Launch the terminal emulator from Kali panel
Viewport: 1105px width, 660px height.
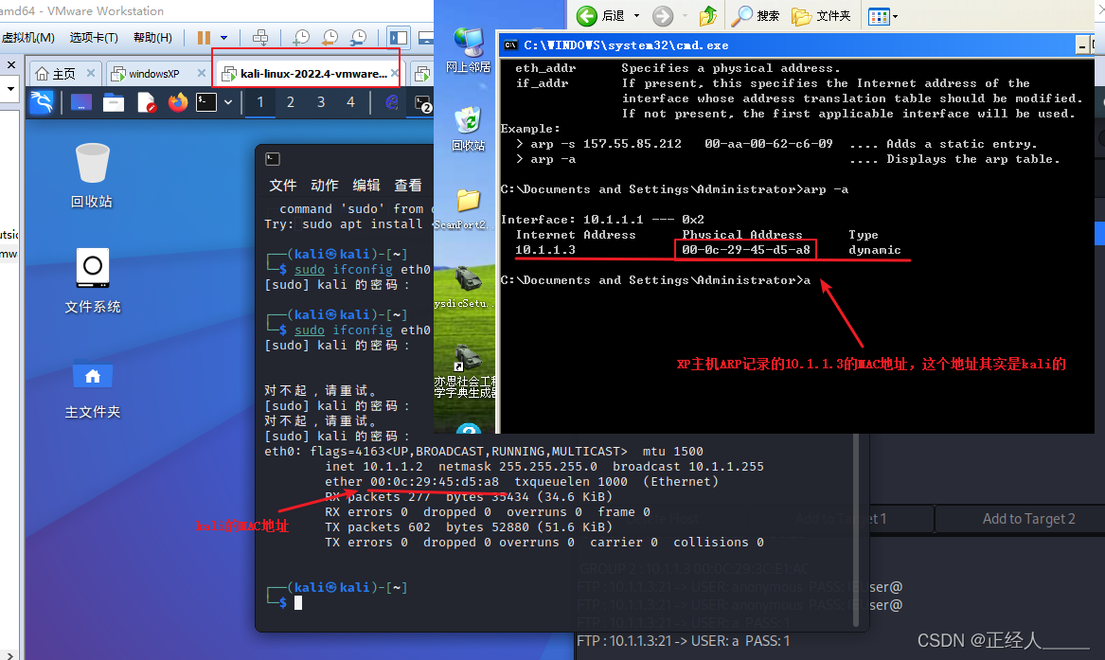coord(206,103)
